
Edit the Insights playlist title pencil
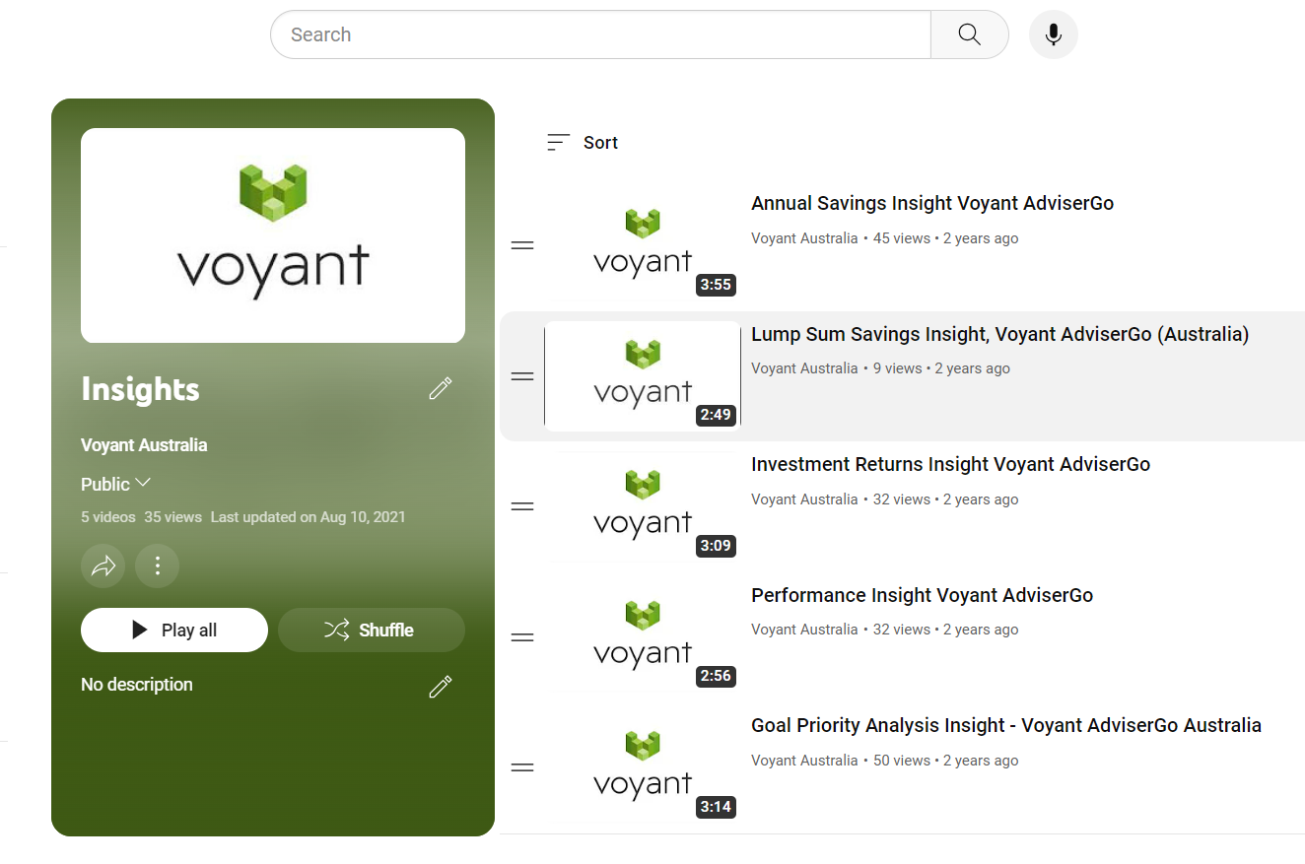tap(441, 388)
